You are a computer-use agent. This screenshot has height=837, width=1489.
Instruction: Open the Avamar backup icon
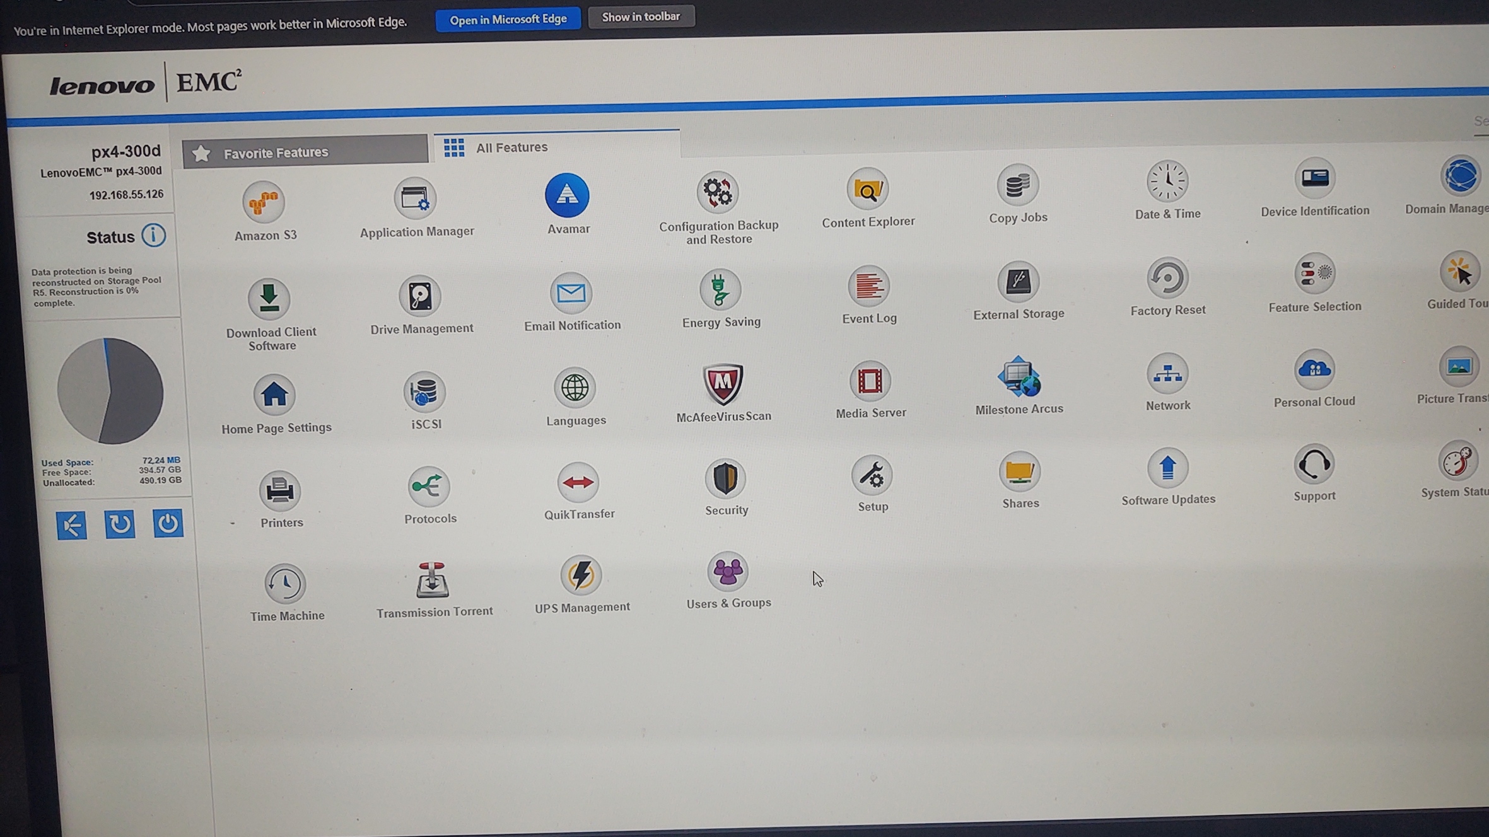click(x=567, y=195)
